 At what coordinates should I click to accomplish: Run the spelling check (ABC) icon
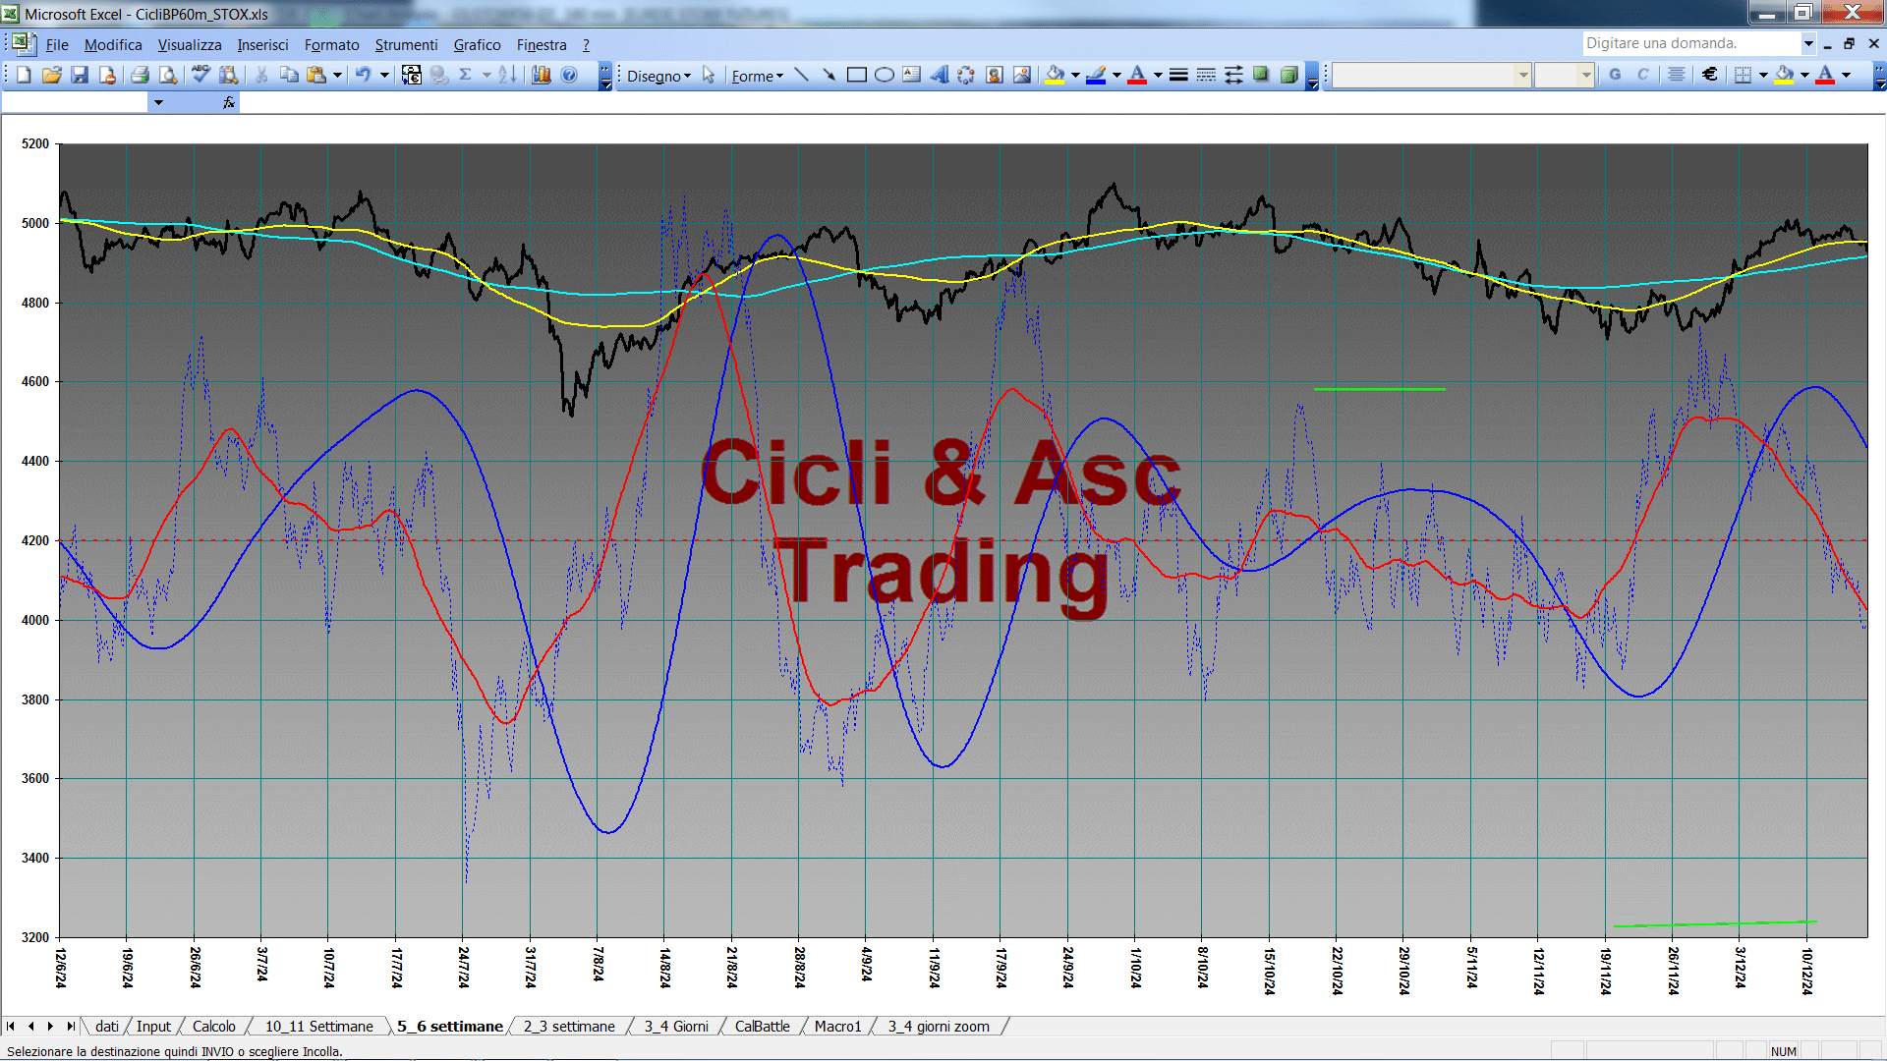[x=200, y=75]
